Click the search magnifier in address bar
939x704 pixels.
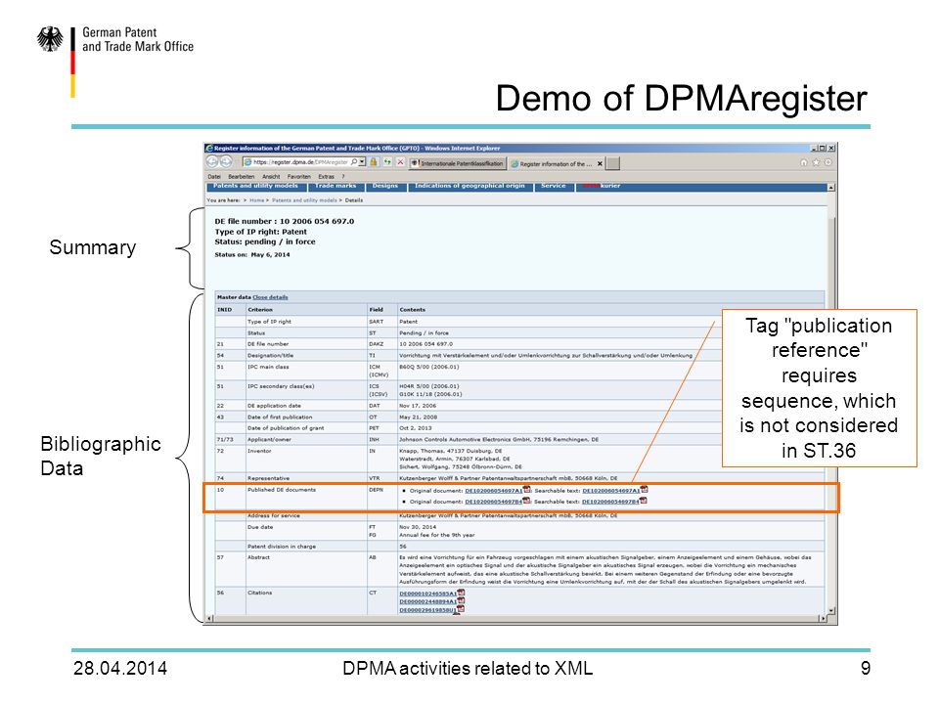click(354, 161)
